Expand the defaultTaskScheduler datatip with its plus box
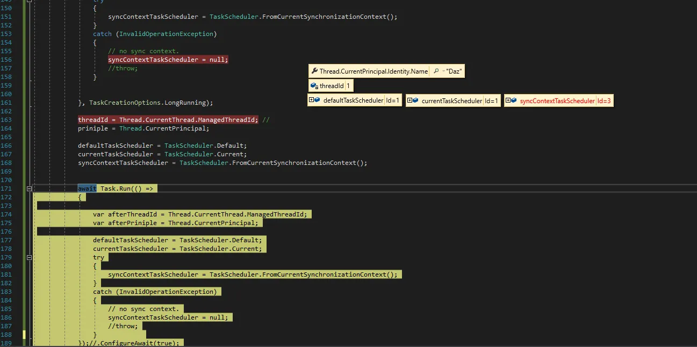The width and height of the screenshot is (697, 347). pyautogui.click(x=311, y=100)
